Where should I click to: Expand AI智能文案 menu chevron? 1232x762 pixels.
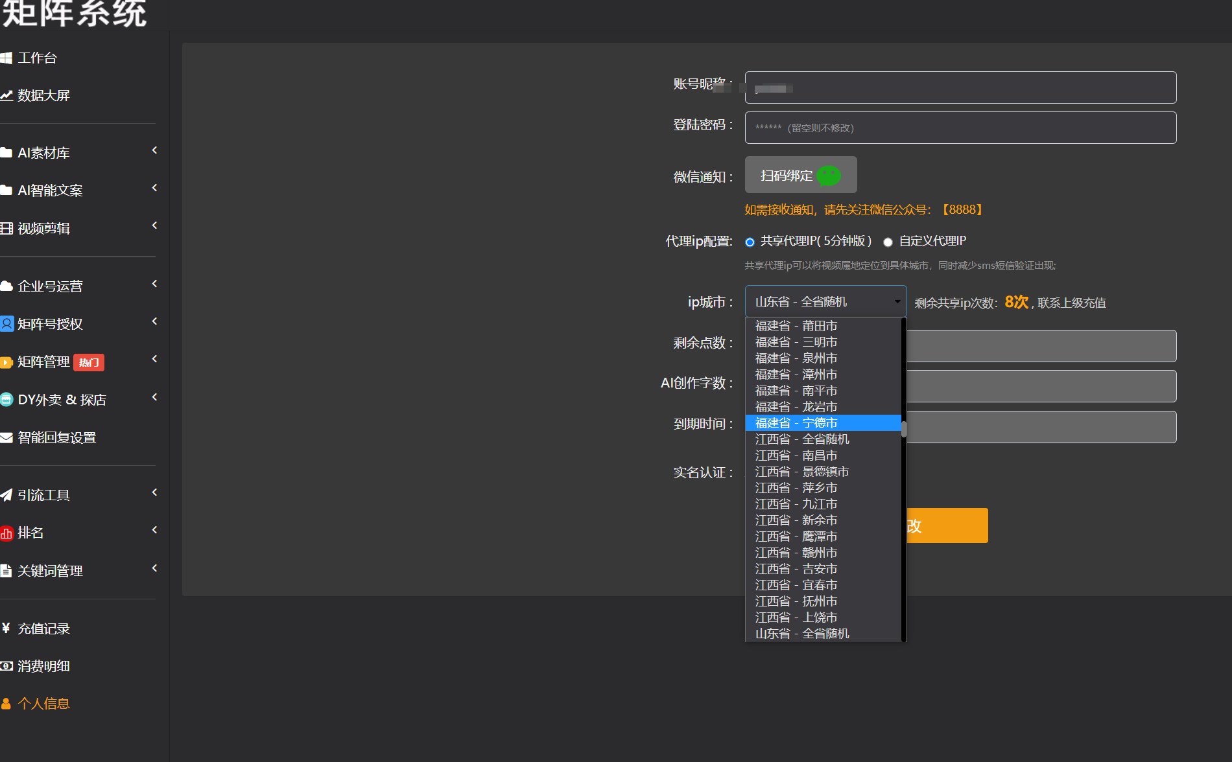coord(154,188)
